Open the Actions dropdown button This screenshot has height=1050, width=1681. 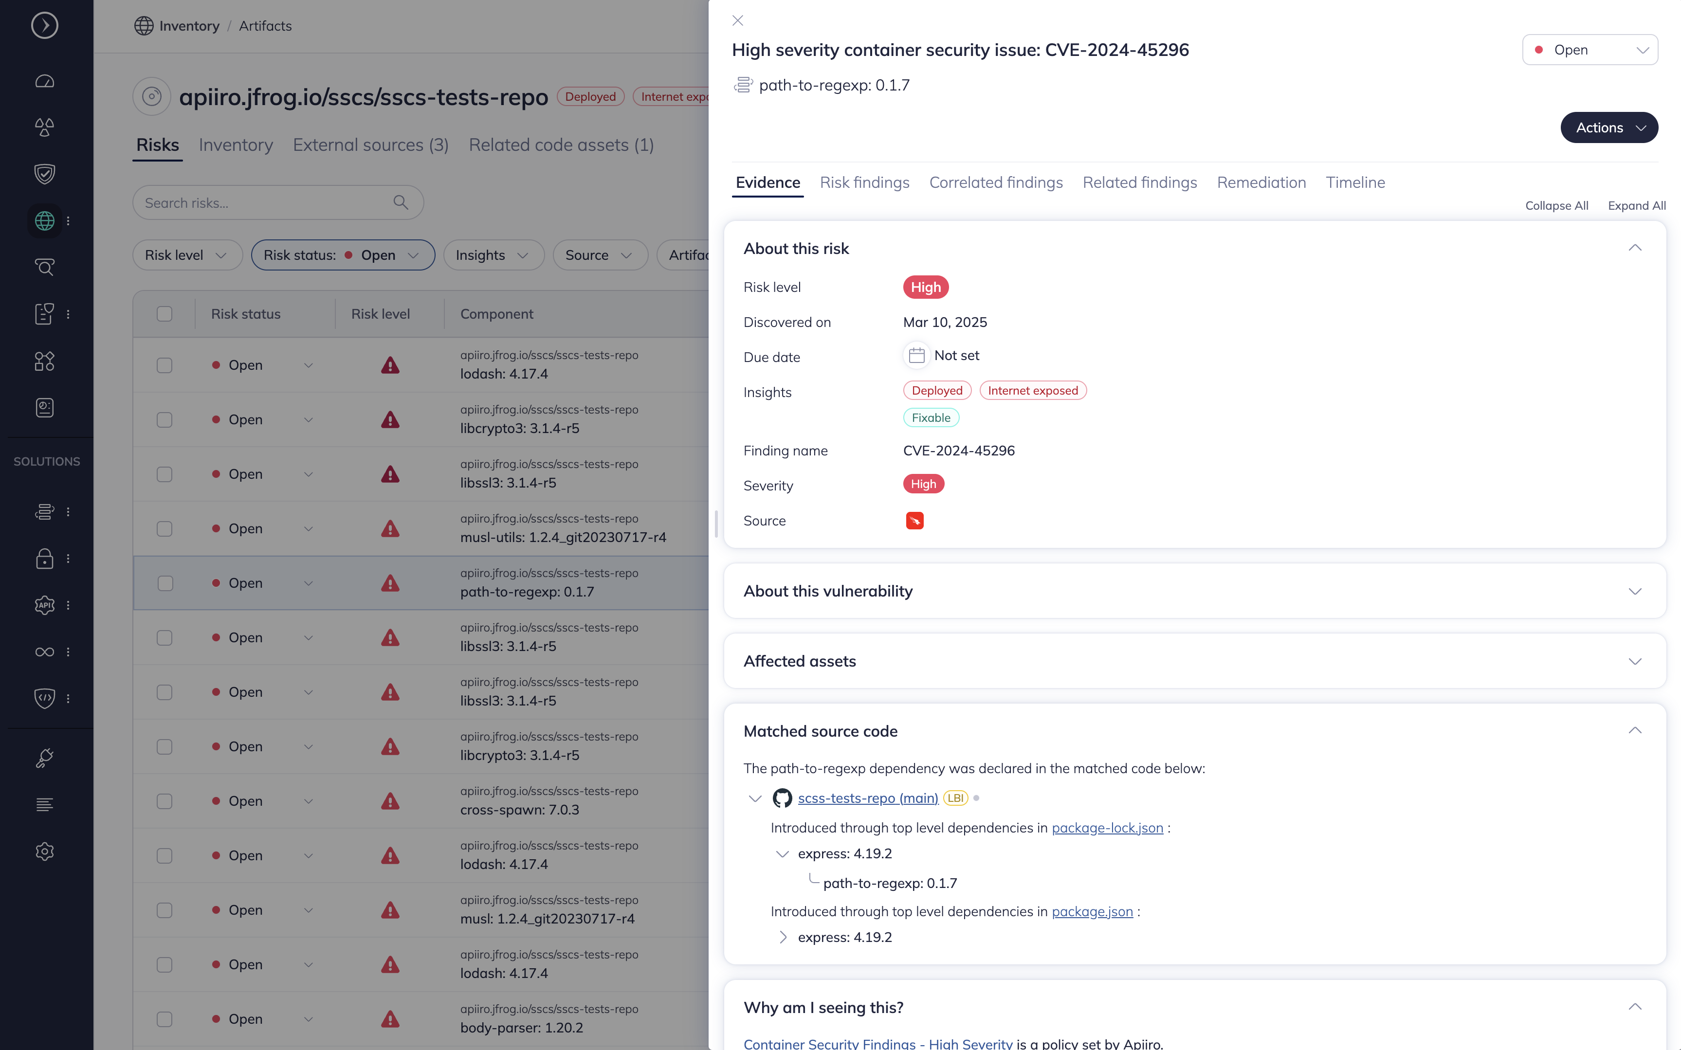(1609, 128)
